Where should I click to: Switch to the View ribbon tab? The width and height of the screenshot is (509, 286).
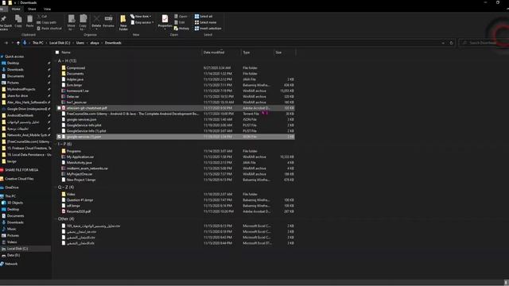pyautogui.click(x=48, y=9)
